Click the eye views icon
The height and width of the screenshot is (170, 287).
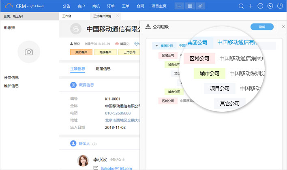pos(117,44)
